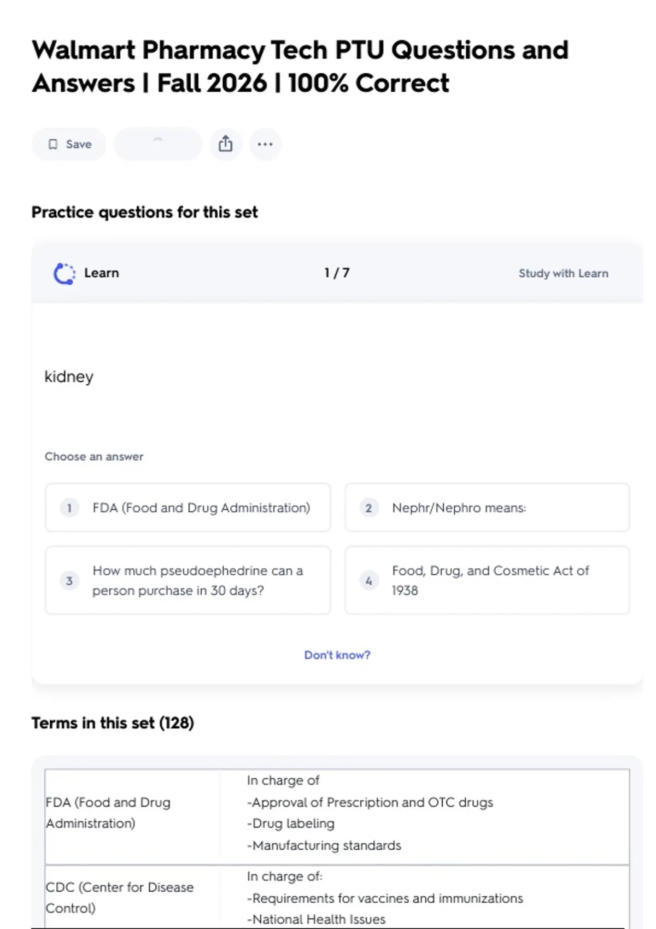Click the loading spinner pill button

coord(158,144)
